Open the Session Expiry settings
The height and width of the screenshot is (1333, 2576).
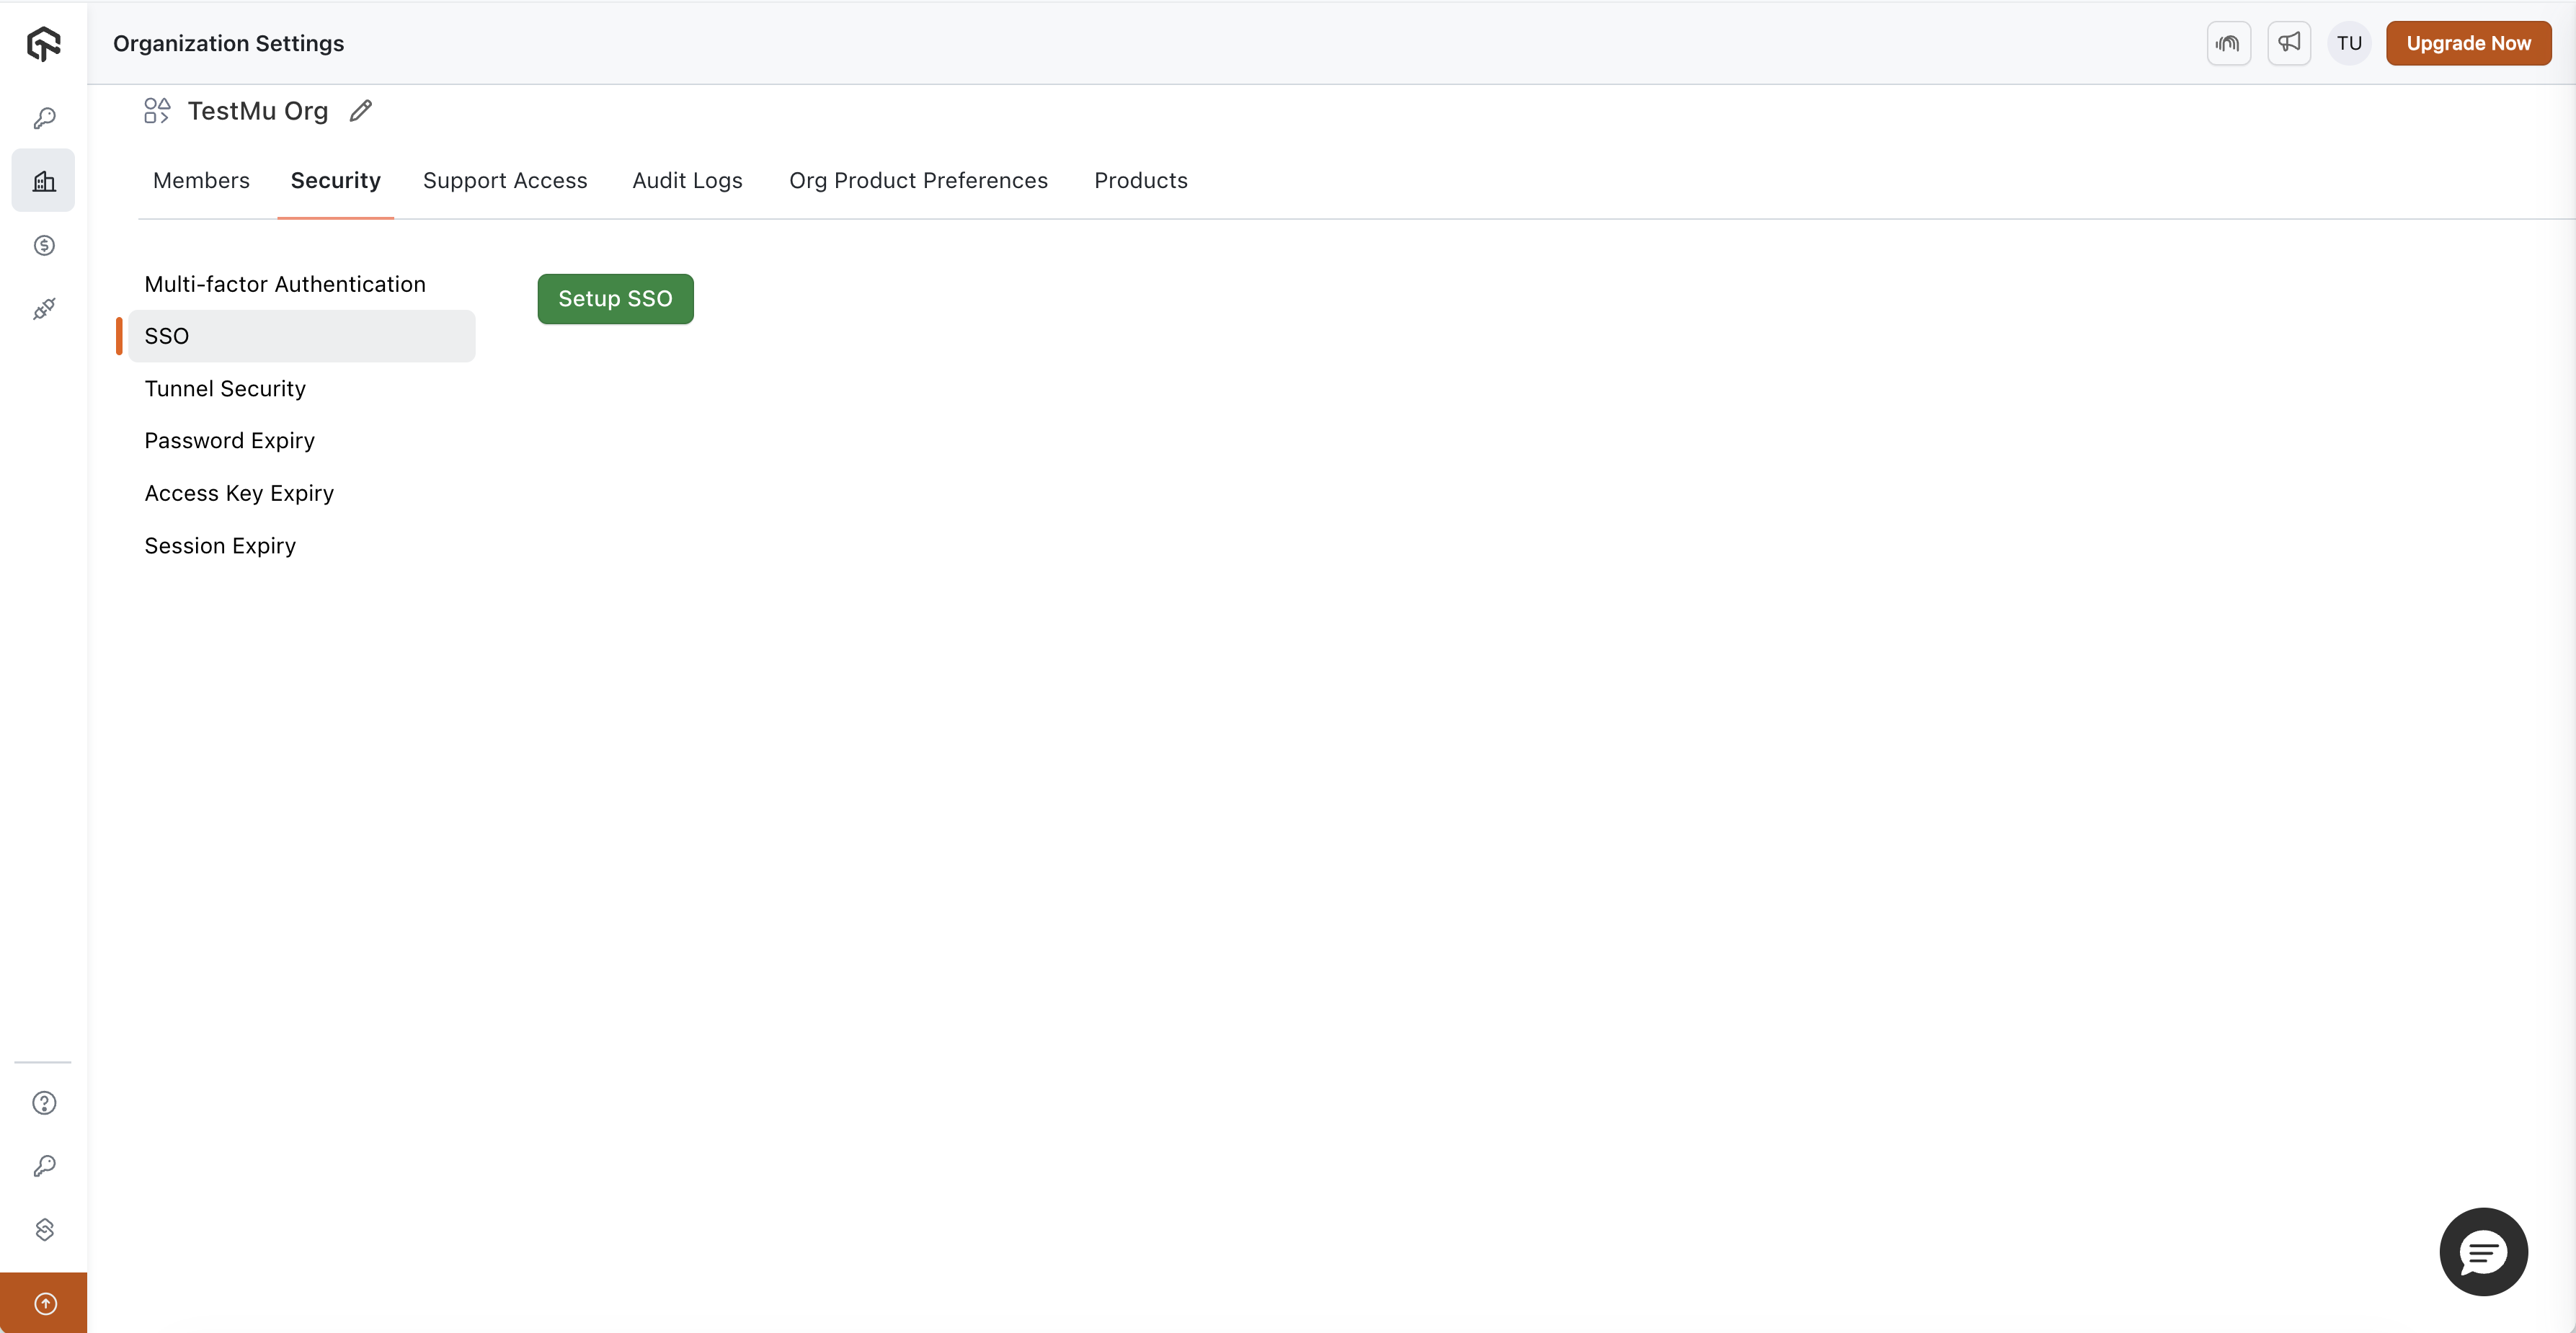220,546
